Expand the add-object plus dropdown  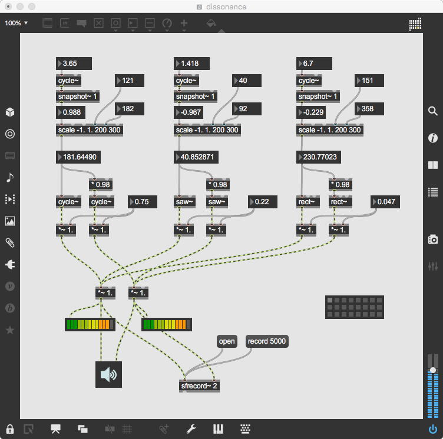point(184,31)
